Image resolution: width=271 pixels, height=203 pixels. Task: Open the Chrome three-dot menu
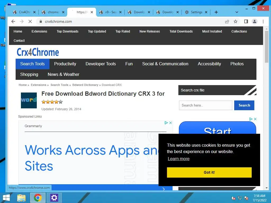tap(263, 21)
